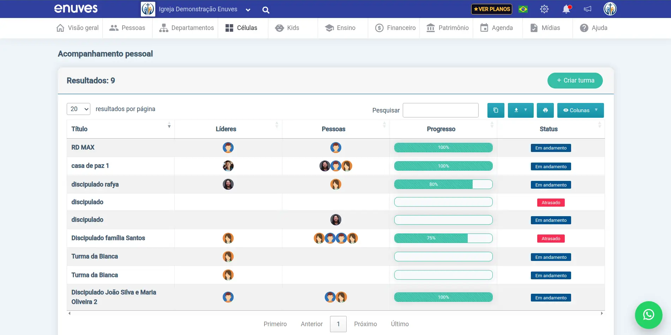Sort table by Líderes column

pos(228,129)
